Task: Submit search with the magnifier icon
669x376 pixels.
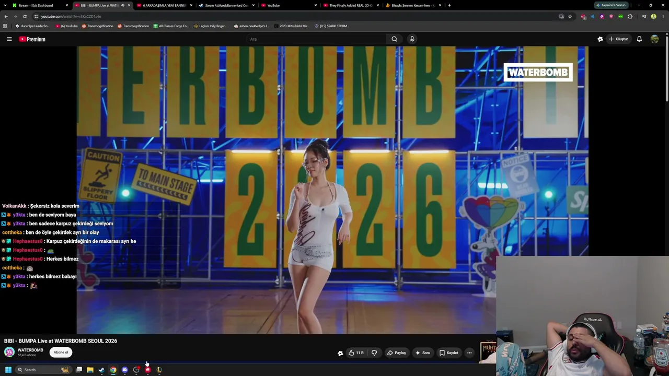Action: [395, 39]
